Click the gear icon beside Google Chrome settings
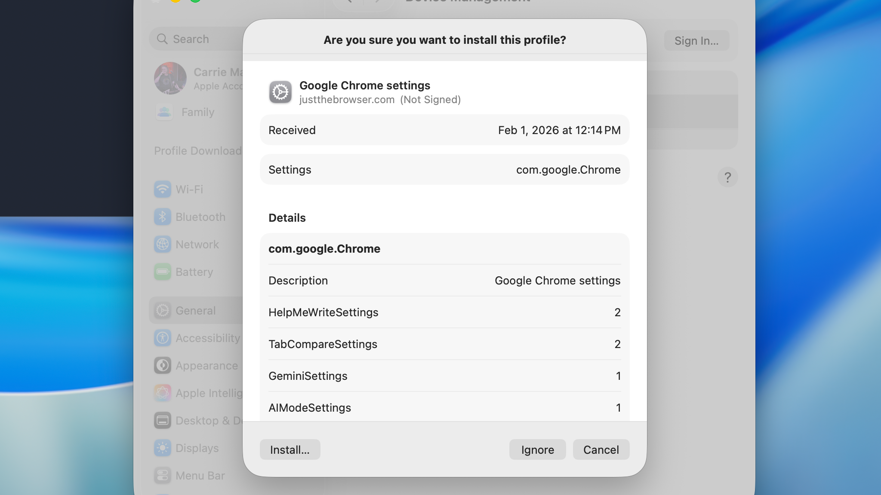 pos(280,92)
